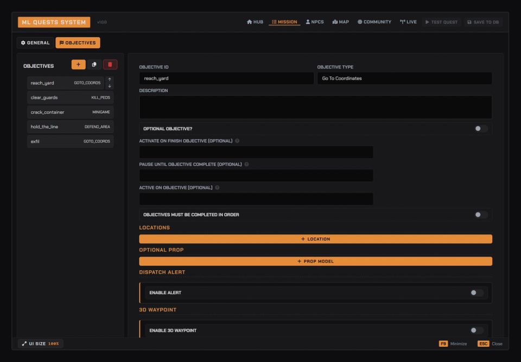Click the ESC Close key badge

tap(484, 344)
